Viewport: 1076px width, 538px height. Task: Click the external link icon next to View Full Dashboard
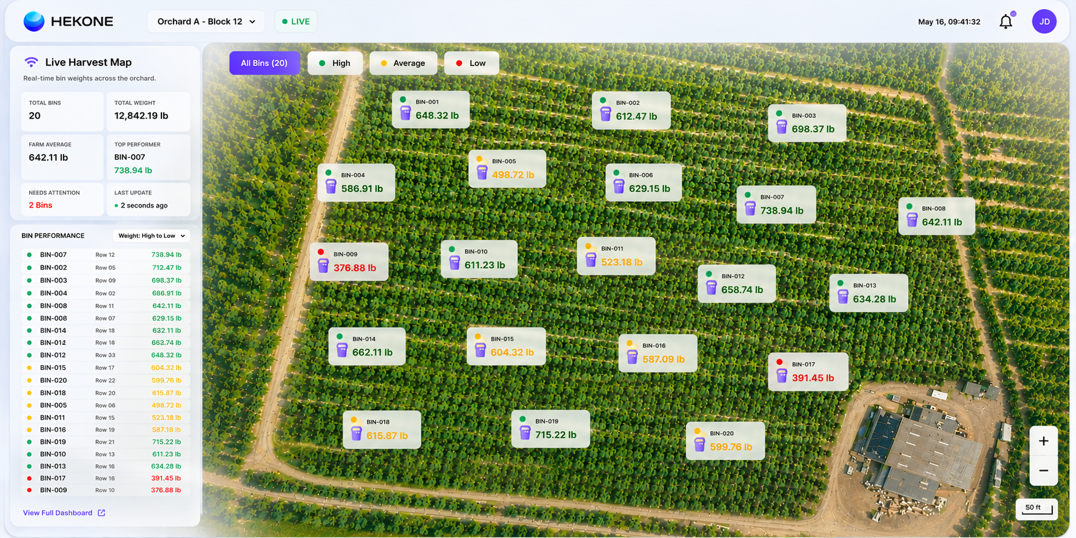101,513
